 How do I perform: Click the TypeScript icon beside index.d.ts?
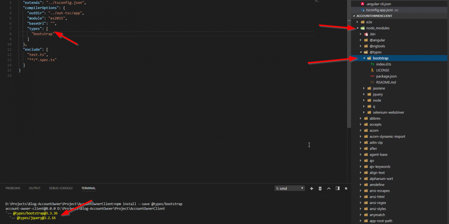[372, 64]
